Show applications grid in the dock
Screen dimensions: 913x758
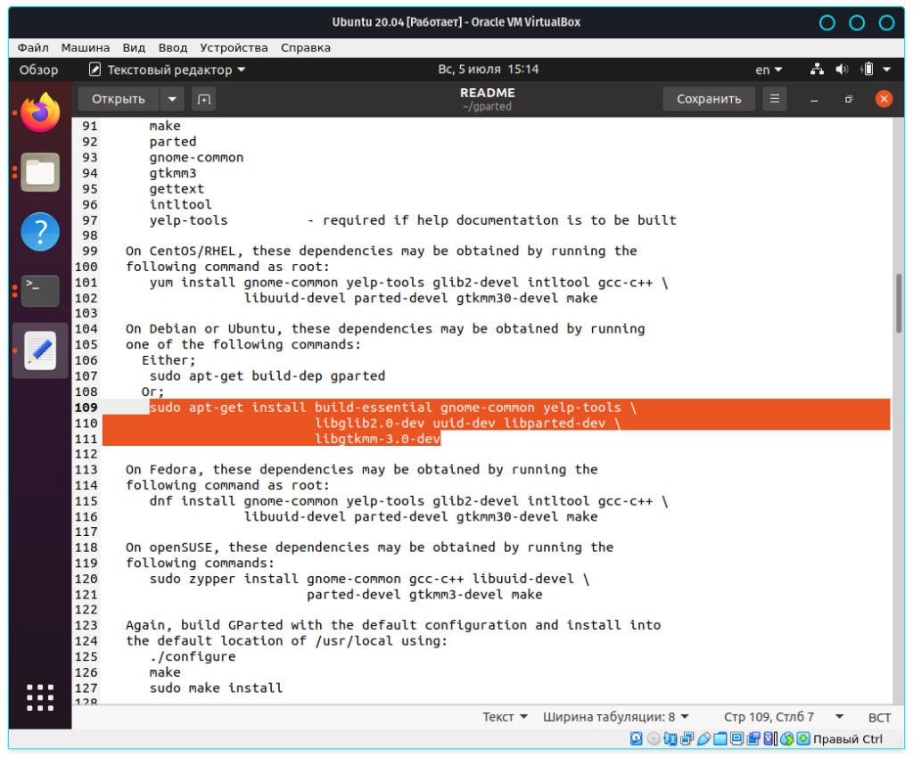pos(40,698)
